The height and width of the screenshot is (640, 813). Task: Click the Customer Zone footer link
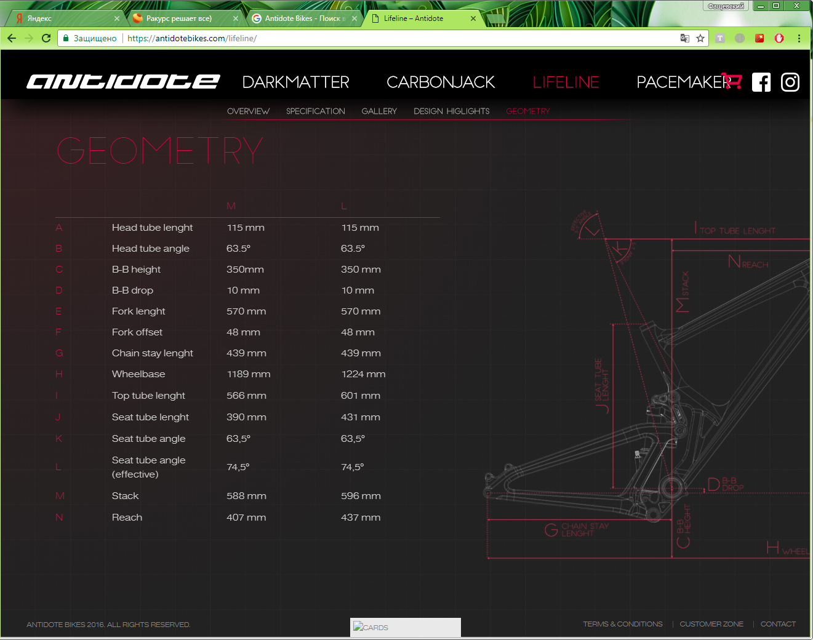pyautogui.click(x=711, y=624)
